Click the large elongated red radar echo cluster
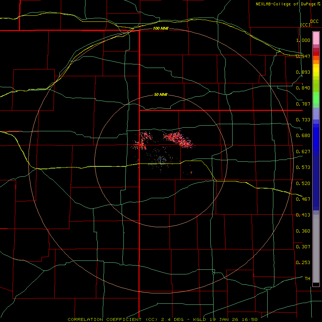 pos(178,140)
